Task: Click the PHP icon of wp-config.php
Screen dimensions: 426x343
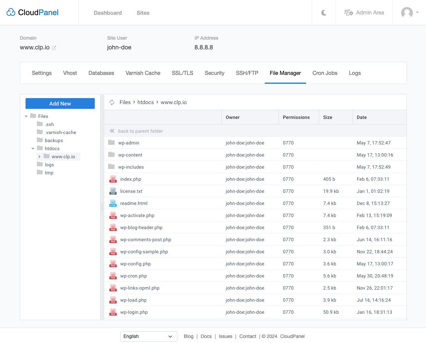Action: (113, 263)
